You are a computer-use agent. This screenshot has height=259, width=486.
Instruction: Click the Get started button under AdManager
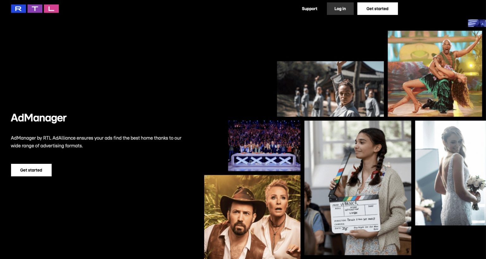coord(31,170)
